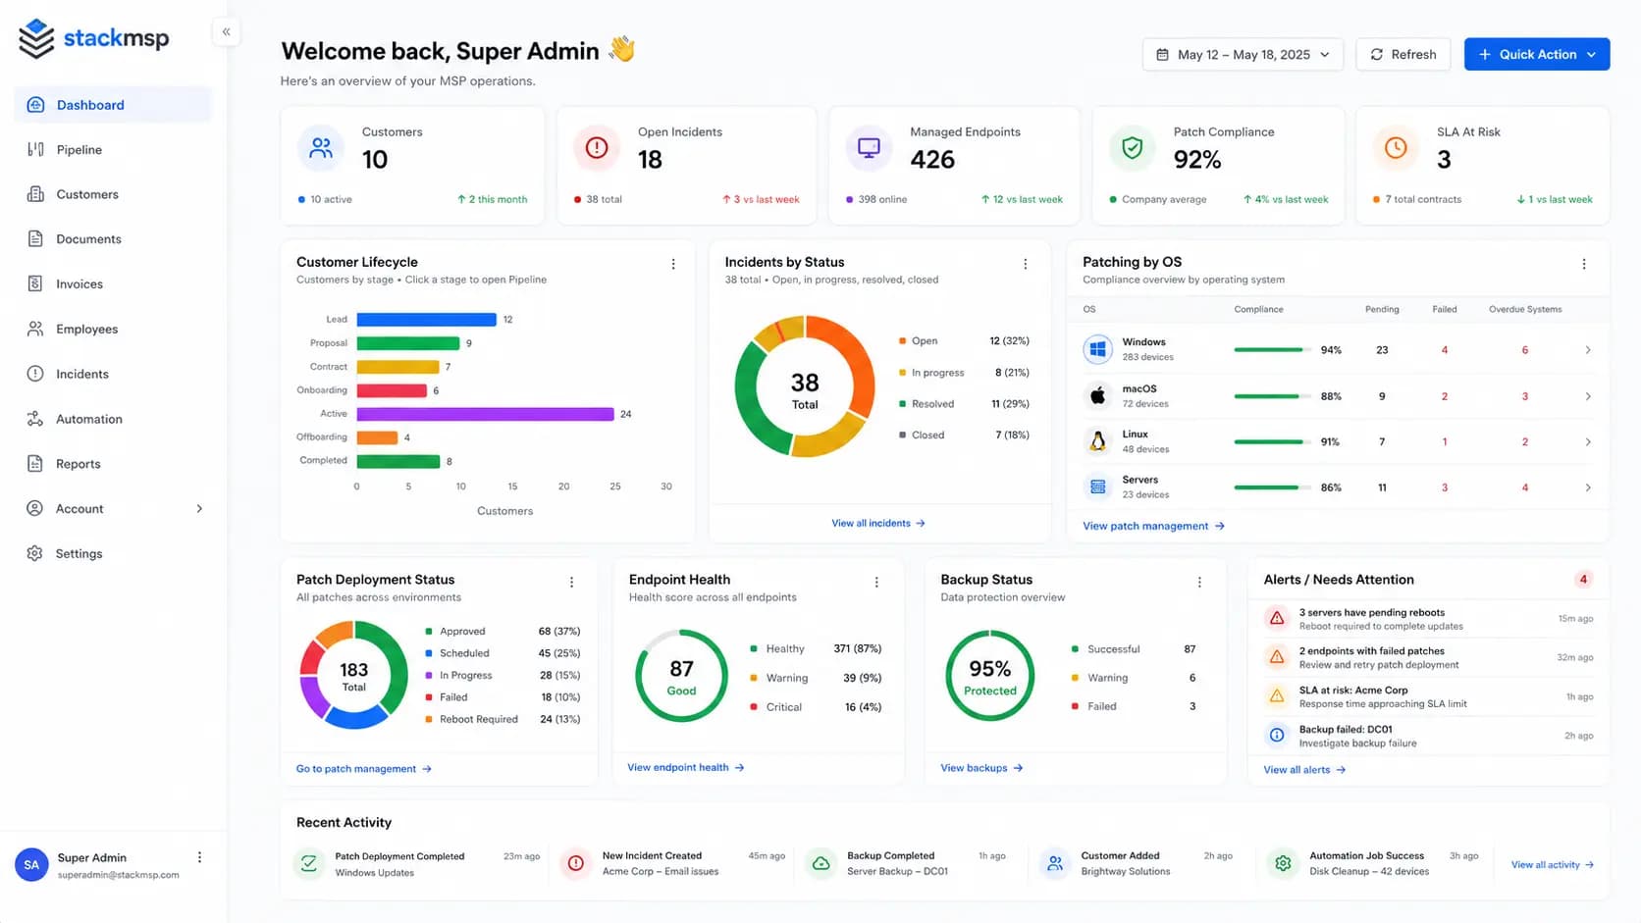Follow the Go to patch management link
The image size is (1641, 923).
(364, 769)
